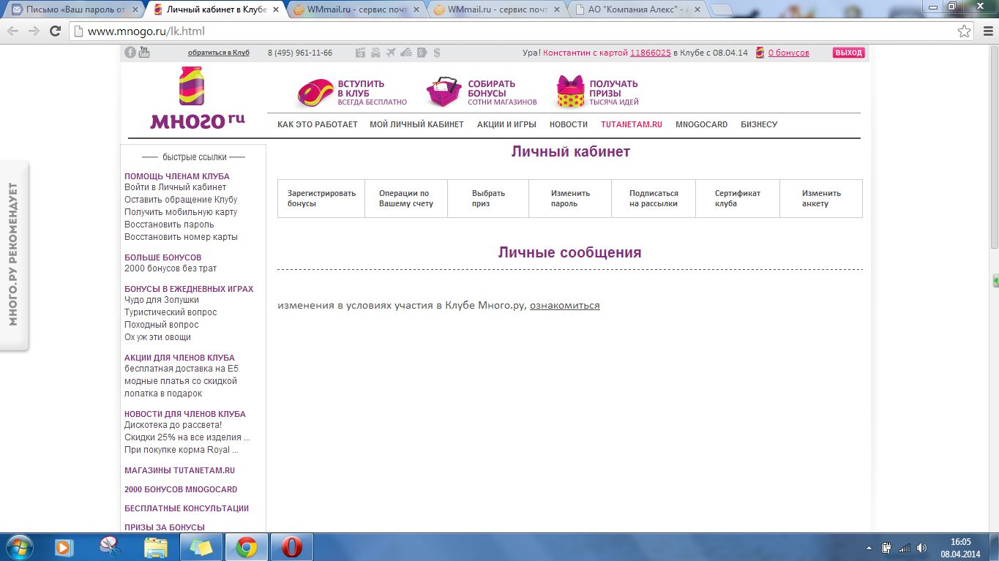Screen dimensions: 999x561
Task: Open 'MNOGOCARD' menu item
Action: pos(701,124)
